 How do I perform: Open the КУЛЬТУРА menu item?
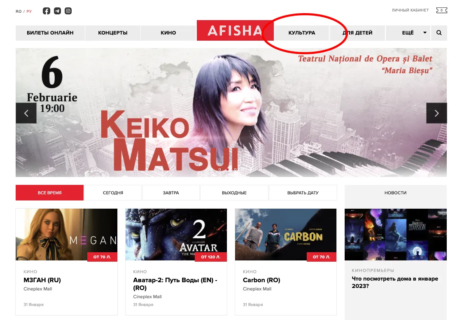coord(302,32)
